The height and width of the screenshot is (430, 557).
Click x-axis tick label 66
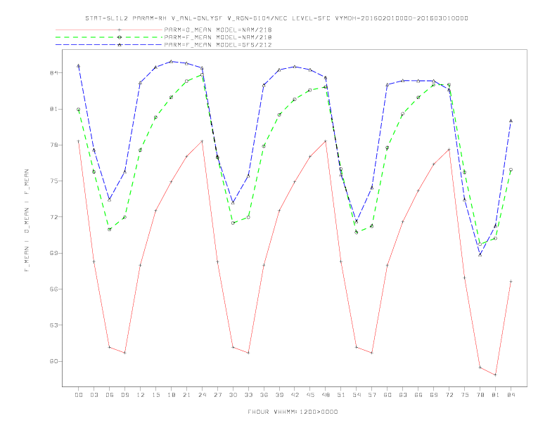pyautogui.click(x=418, y=395)
